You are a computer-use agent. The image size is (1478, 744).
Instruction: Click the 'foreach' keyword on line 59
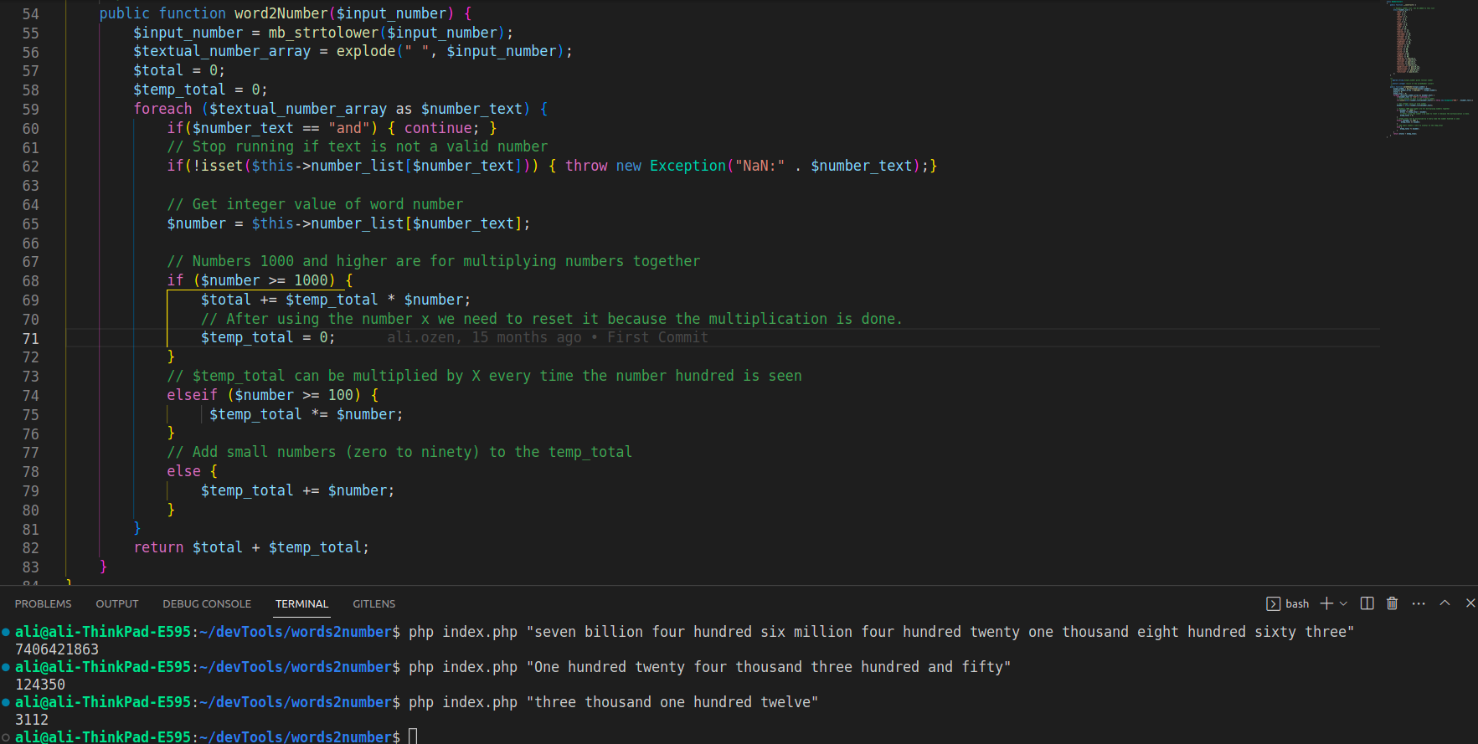point(162,109)
